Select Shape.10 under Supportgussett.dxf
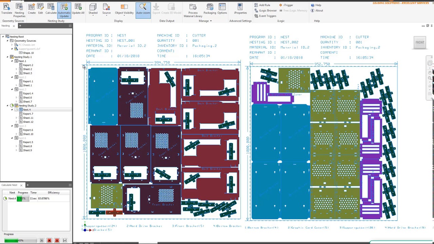The width and height of the screenshot is (434, 244). (26, 53)
